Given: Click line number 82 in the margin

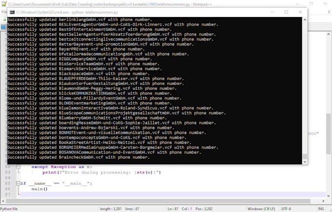Looking at the screenshot, I should (x=8, y=167).
